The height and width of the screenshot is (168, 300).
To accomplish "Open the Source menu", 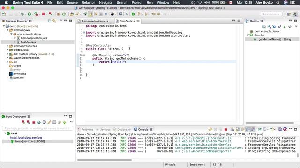I will tap(72, 2).
